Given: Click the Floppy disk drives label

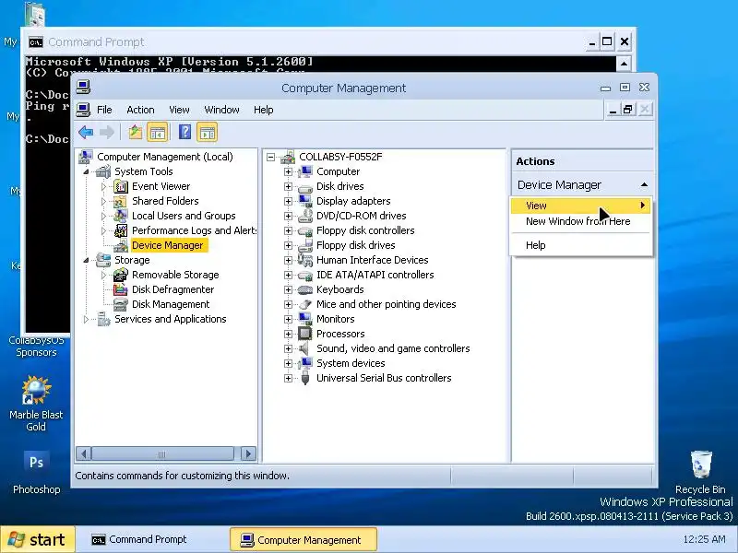Looking at the screenshot, I should click(x=356, y=245).
